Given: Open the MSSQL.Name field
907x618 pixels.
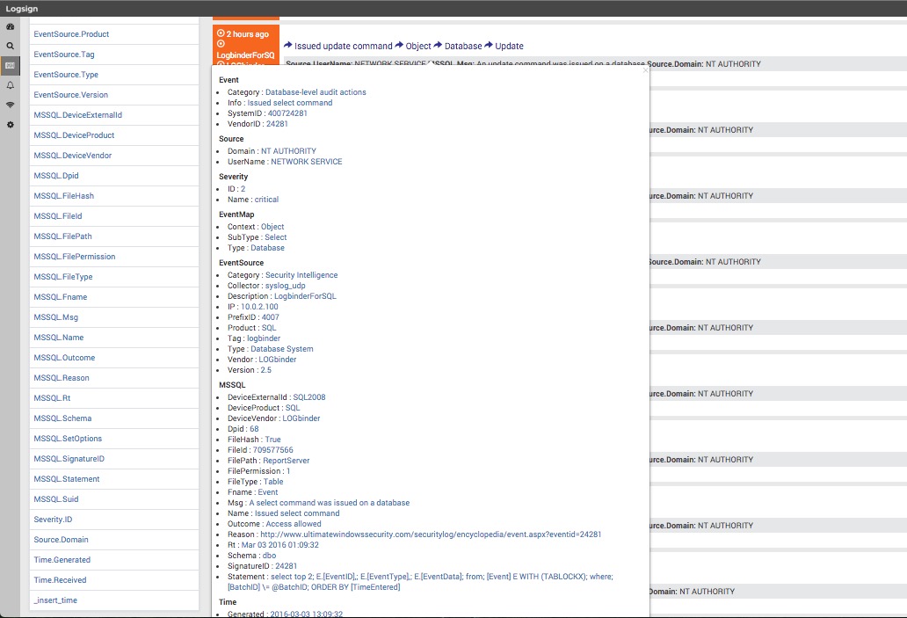Looking at the screenshot, I should coord(114,338).
